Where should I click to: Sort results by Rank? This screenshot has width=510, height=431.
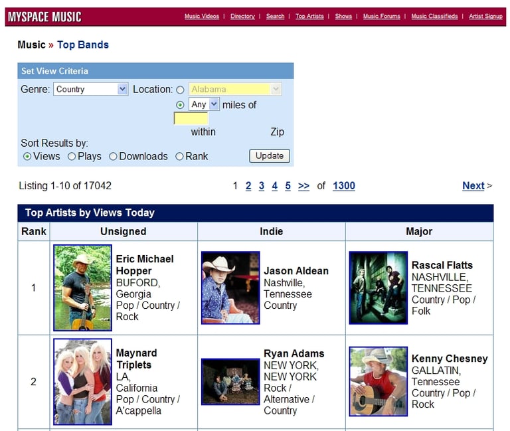(x=179, y=157)
